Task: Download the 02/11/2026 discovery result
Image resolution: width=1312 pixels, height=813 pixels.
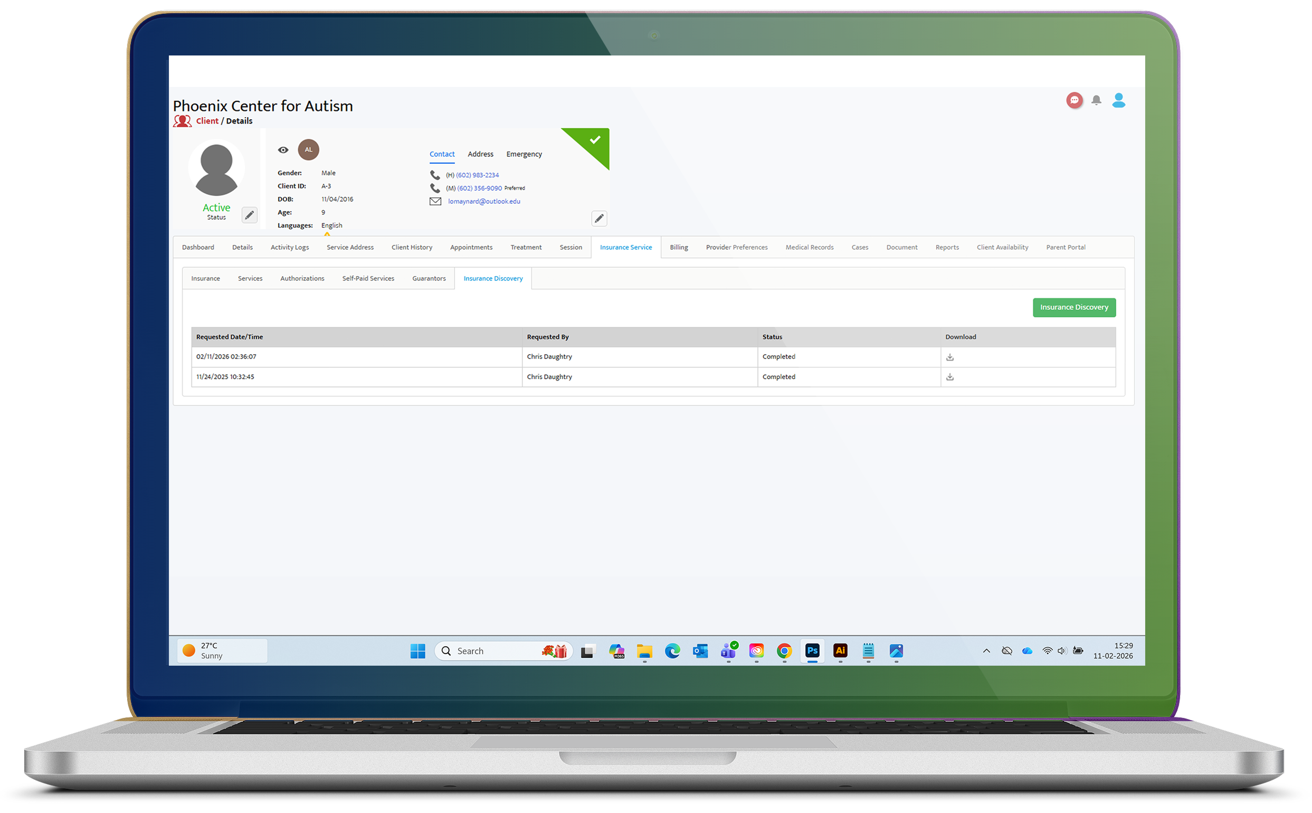Action: point(950,357)
